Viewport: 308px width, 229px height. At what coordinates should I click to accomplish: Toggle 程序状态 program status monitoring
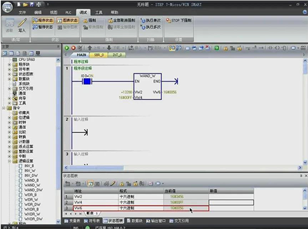[x=43, y=20]
